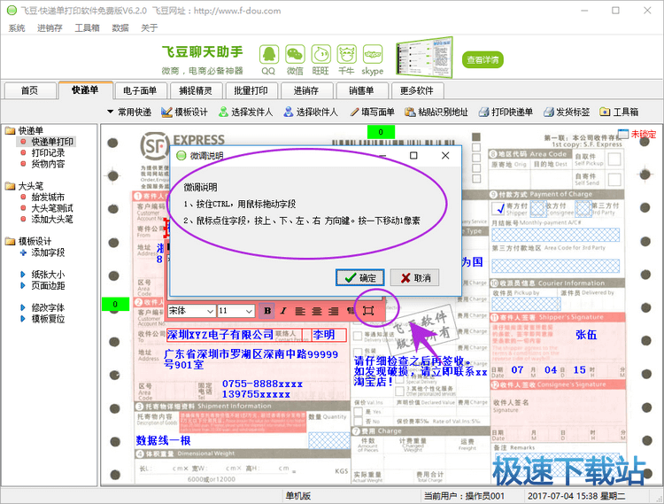This screenshot has height=504, width=664.
Task: Toggle italic I in field format bar
Action: point(283,311)
